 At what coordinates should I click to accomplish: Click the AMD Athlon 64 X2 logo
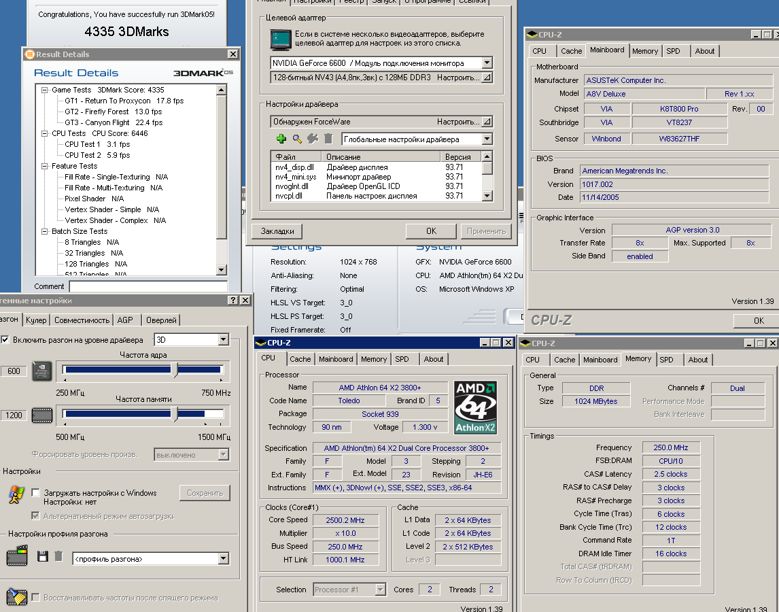[475, 408]
